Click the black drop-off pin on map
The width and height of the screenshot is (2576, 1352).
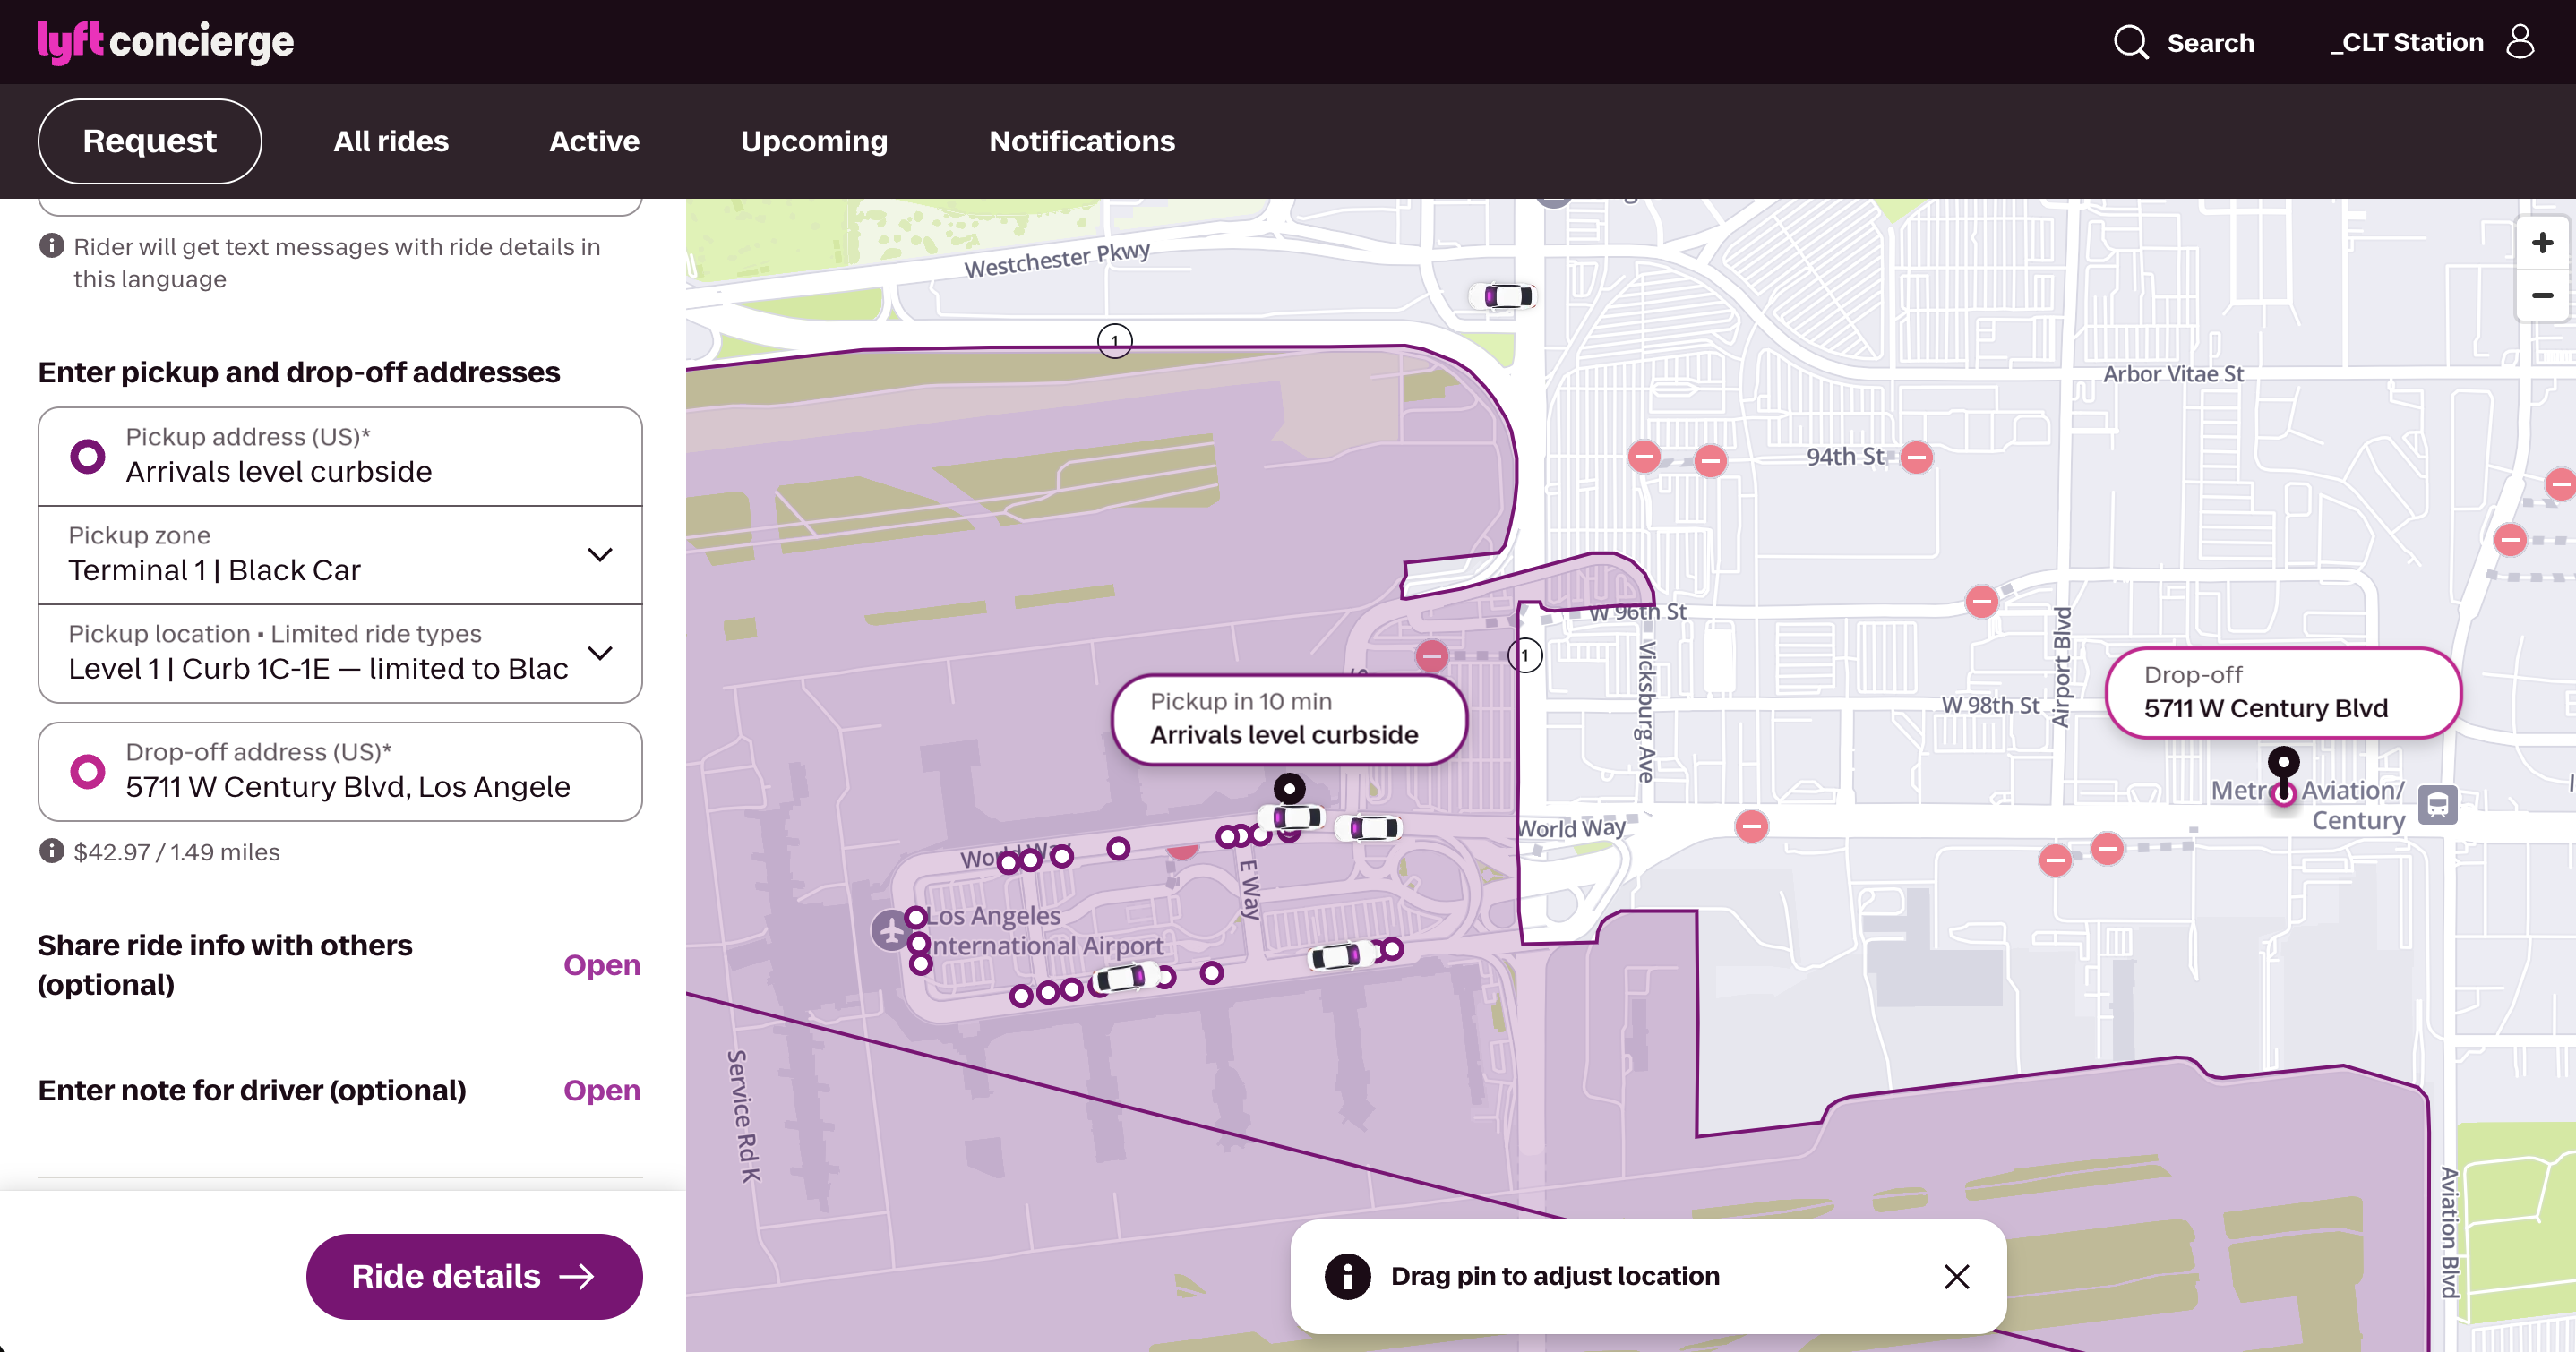click(2283, 765)
